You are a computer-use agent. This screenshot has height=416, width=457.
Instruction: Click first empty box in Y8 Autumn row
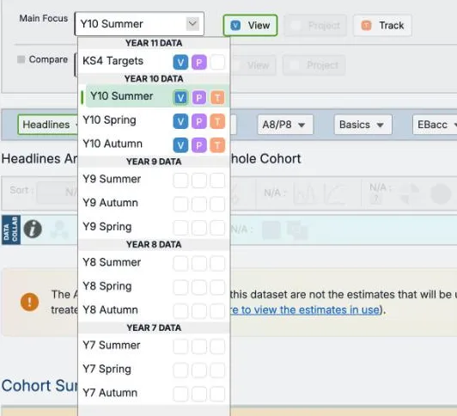[180, 311]
